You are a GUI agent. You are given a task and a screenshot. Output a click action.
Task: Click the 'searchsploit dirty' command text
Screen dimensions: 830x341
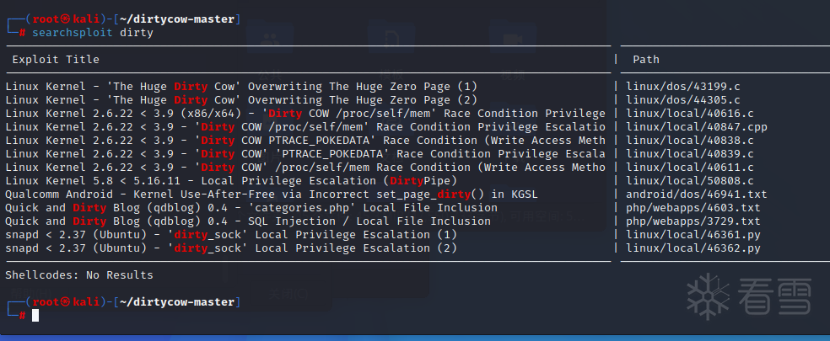pyautogui.click(x=93, y=33)
